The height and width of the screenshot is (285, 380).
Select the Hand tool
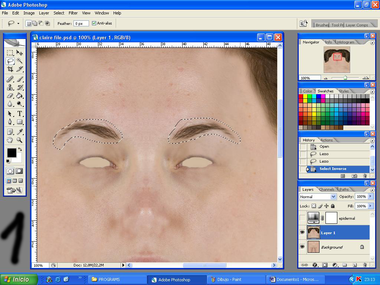[10, 140]
